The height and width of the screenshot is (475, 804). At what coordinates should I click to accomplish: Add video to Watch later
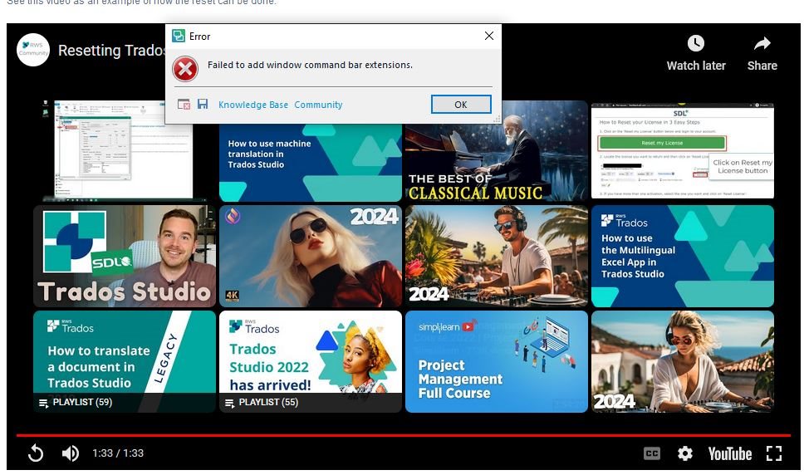(696, 53)
